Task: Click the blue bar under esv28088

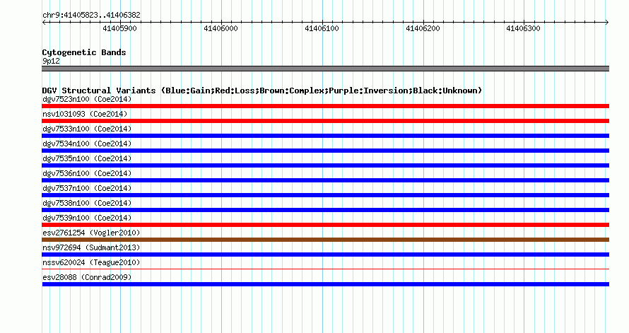Action: click(325, 284)
